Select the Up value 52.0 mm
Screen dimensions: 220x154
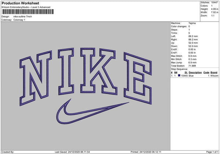[193, 43]
